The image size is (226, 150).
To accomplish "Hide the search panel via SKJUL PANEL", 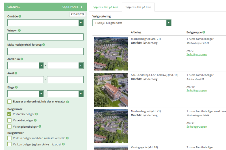I will pyautogui.click(x=72, y=7).
